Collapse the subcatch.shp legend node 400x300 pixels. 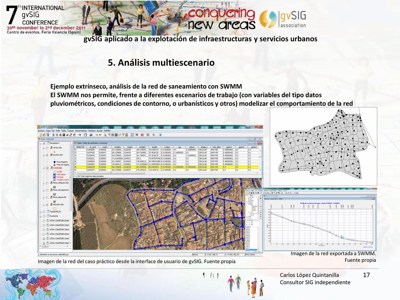[44, 205]
